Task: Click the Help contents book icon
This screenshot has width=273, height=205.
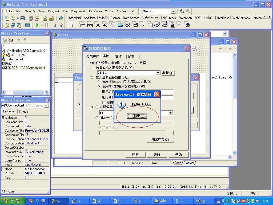Action: tap(61, 18)
